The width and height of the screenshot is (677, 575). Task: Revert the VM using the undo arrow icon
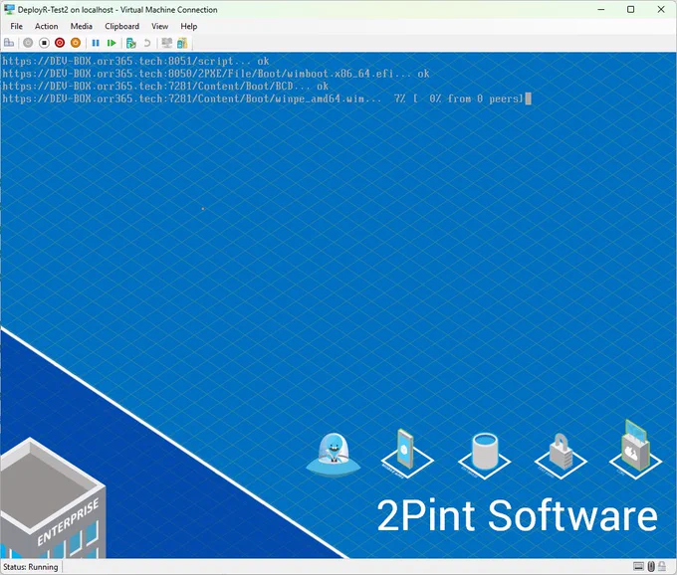[147, 43]
